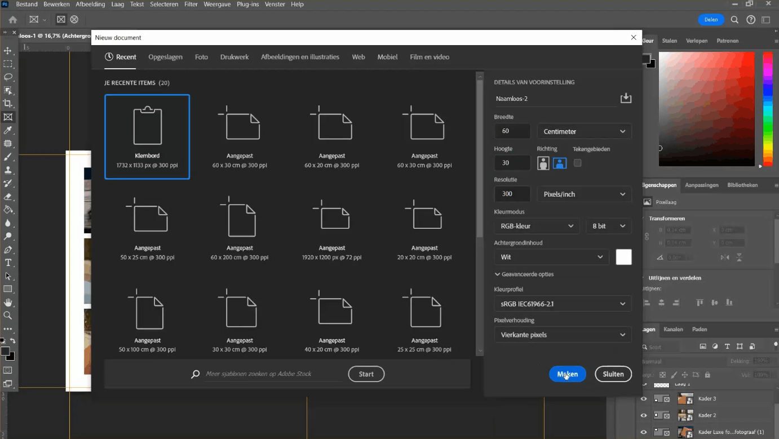This screenshot has width=779, height=439.
Task: Select the Zoom magnifier tool
Action: point(8,316)
